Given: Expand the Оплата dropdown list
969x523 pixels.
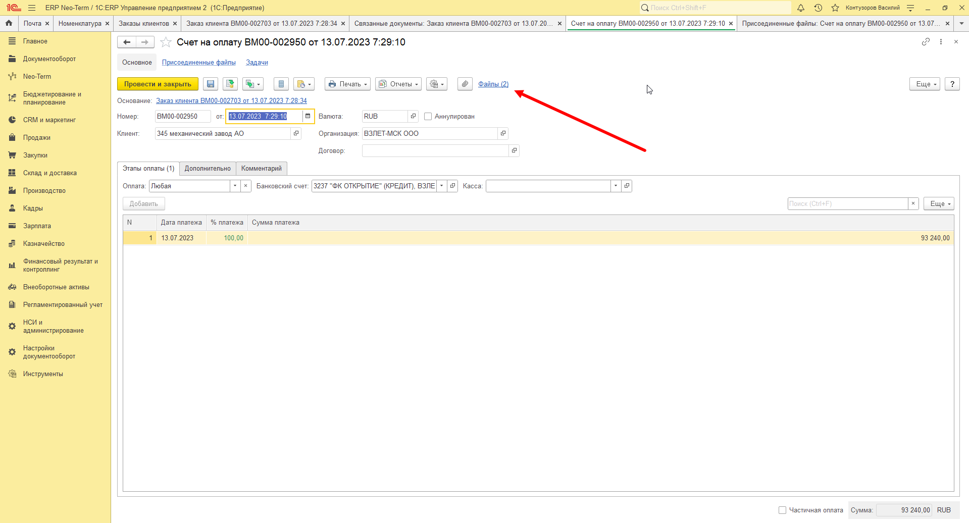Looking at the screenshot, I should coord(235,186).
